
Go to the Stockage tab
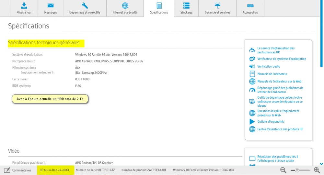pyautogui.click(x=186, y=8)
